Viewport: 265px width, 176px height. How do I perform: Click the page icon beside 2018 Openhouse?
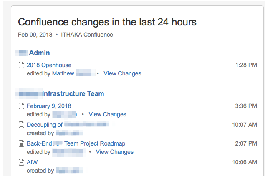point(21,65)
